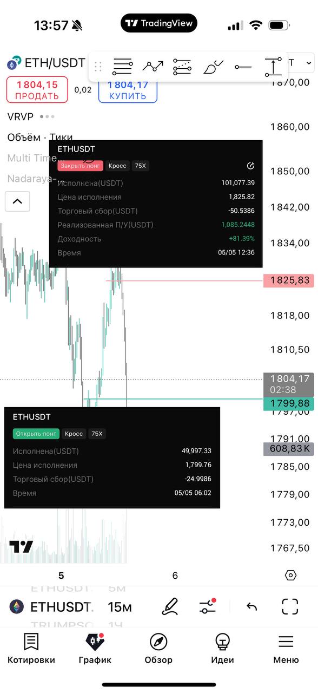Select the price range measure tool
Screen dimensions: 318x693
pos(274,67)
